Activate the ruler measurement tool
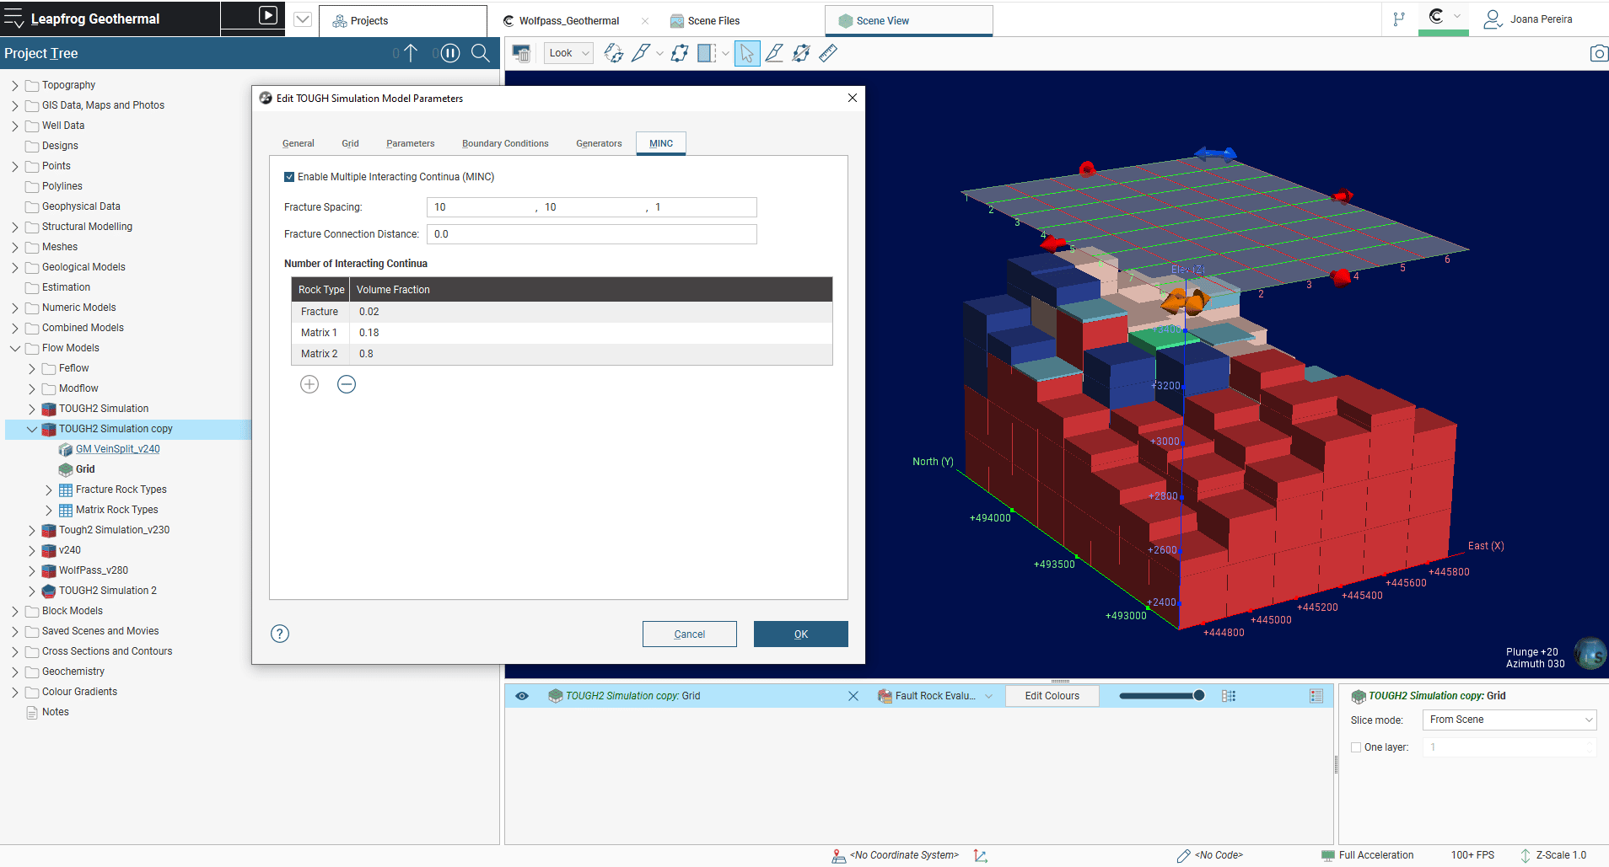The width and height of the screenshot is (1609, 867). coord(828,53)
